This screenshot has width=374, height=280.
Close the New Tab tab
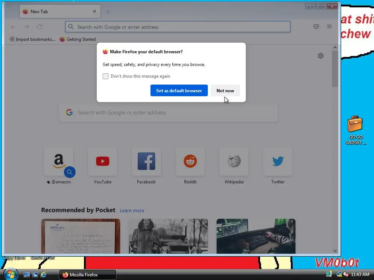tap(95, 11)
